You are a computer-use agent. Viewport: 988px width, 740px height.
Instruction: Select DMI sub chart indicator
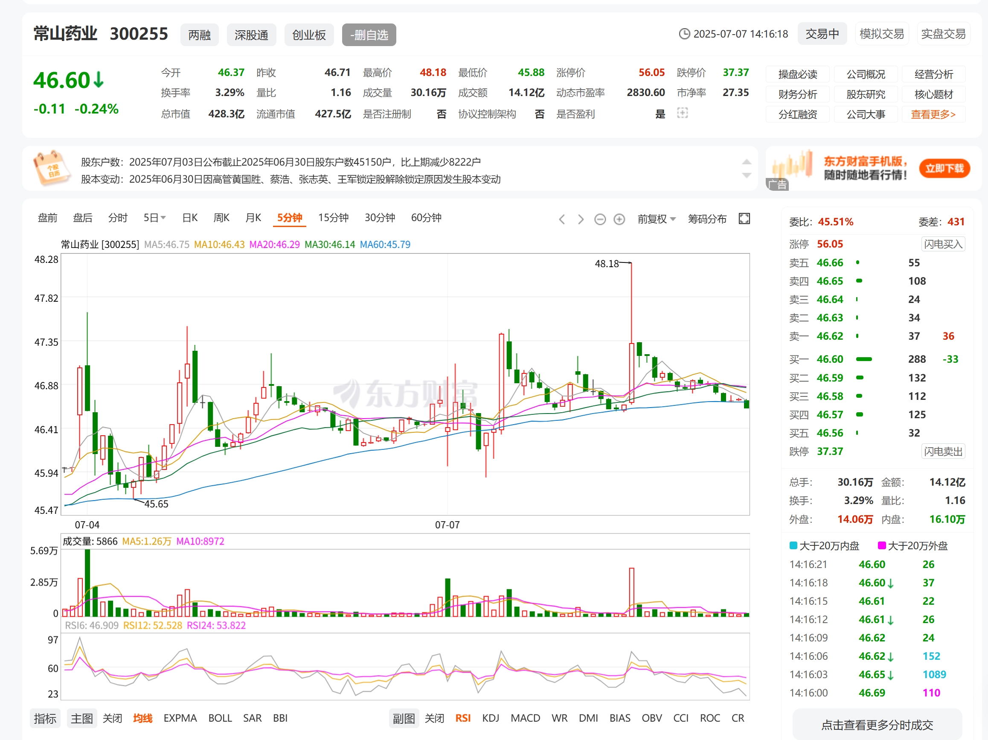588,718
